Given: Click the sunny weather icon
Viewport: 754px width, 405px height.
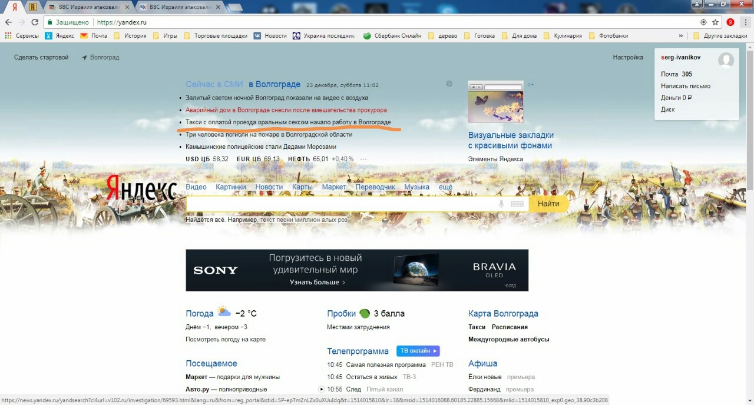Looking at the screenshot, I should tap(224, 312).
